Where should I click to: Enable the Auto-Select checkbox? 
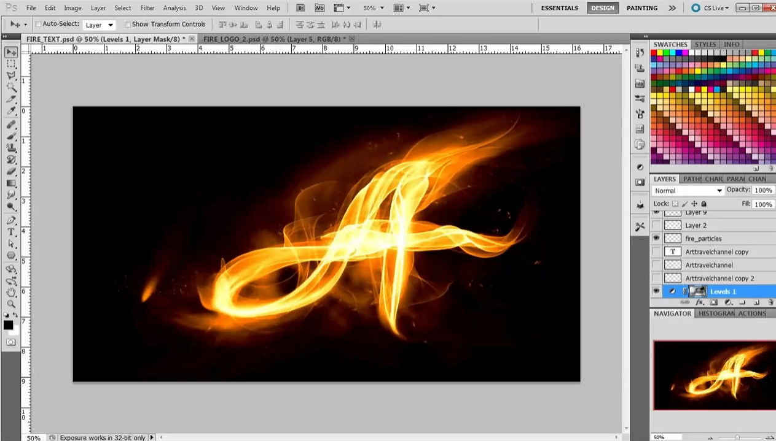[38, 25]
